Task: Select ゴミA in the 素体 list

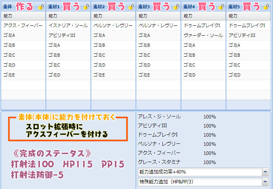Action: point(23,35)
